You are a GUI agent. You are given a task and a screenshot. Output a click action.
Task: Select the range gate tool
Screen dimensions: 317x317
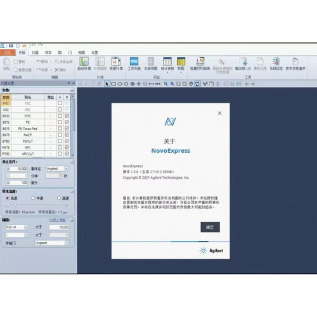click(x=152, y=84)
